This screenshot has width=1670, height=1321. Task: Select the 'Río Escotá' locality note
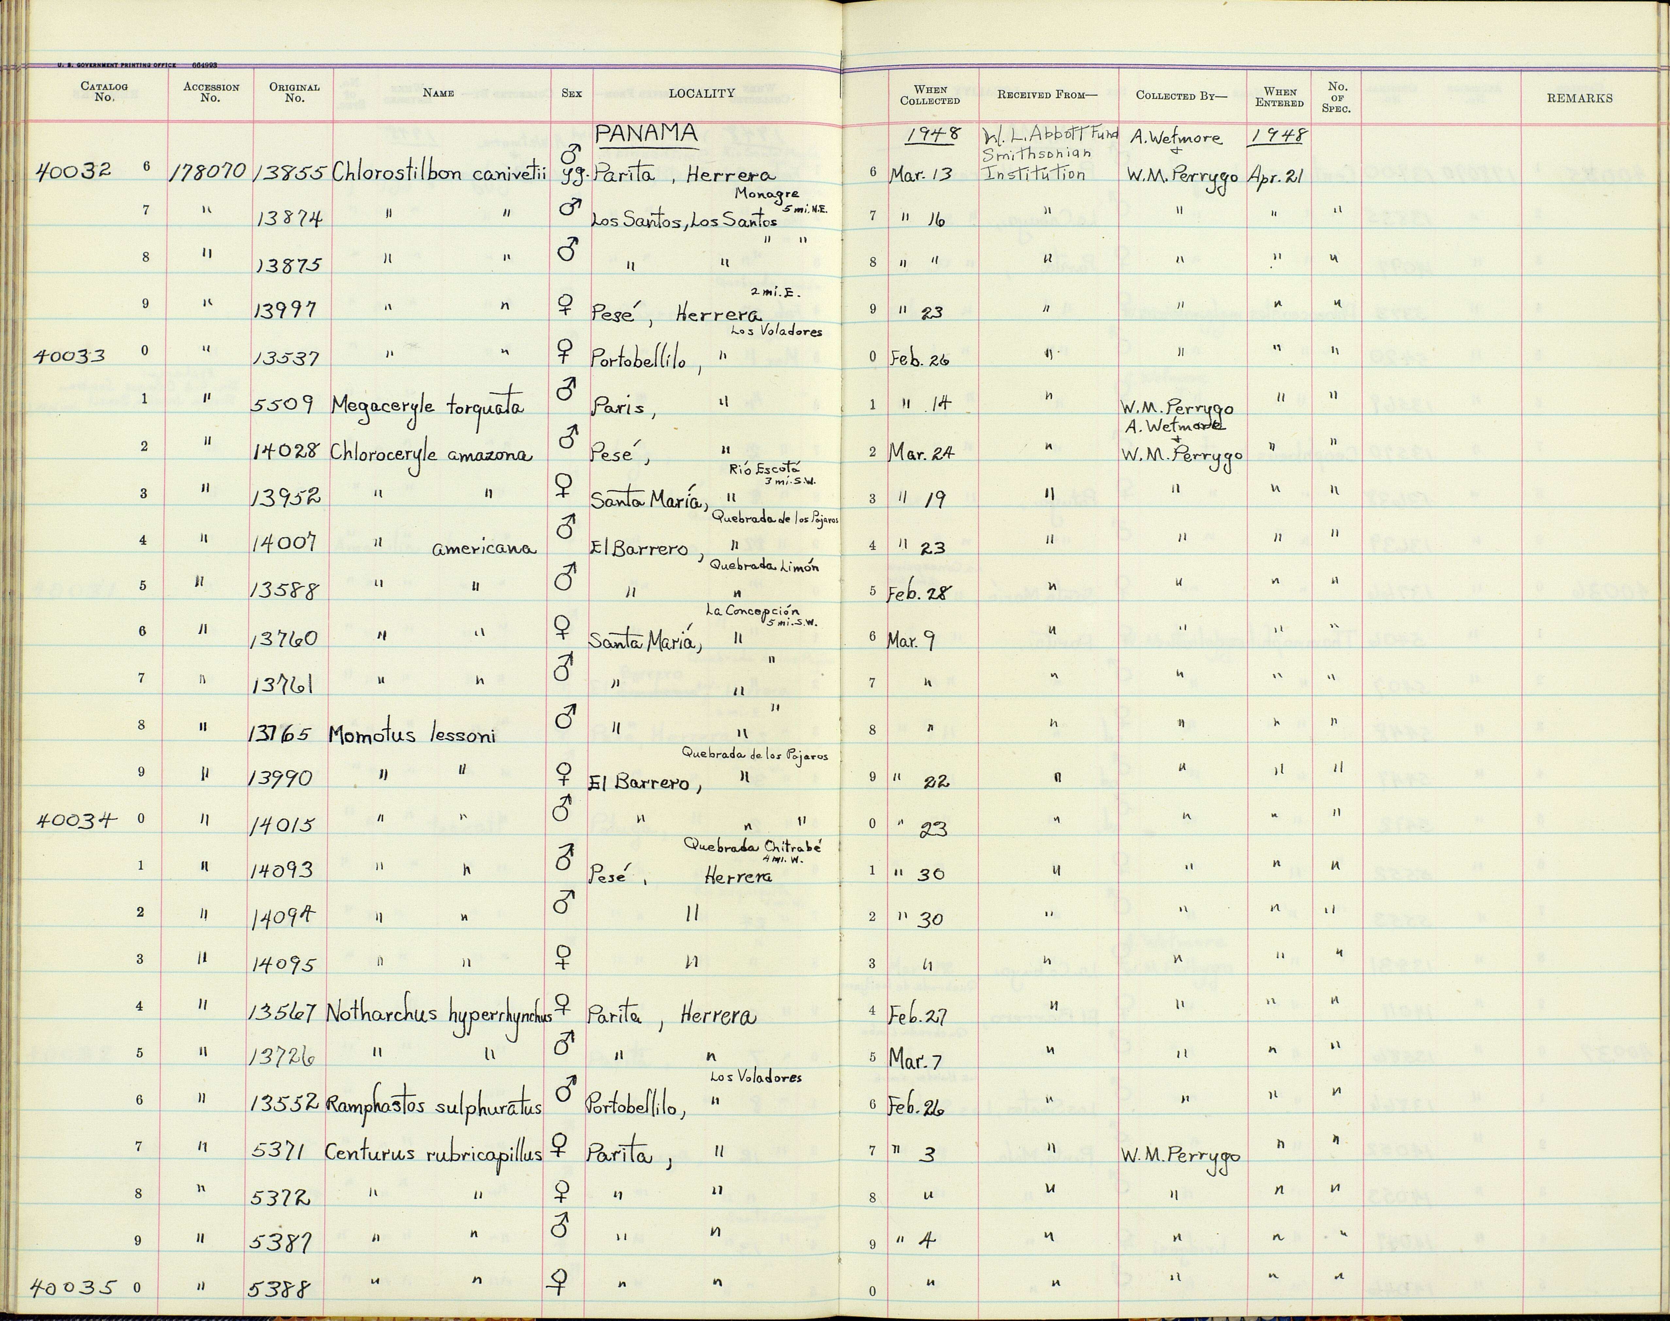pos(765,468)
